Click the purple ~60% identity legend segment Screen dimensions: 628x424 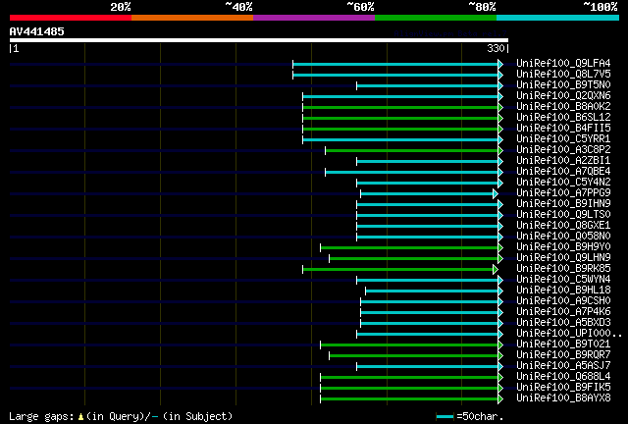(314, 18)
